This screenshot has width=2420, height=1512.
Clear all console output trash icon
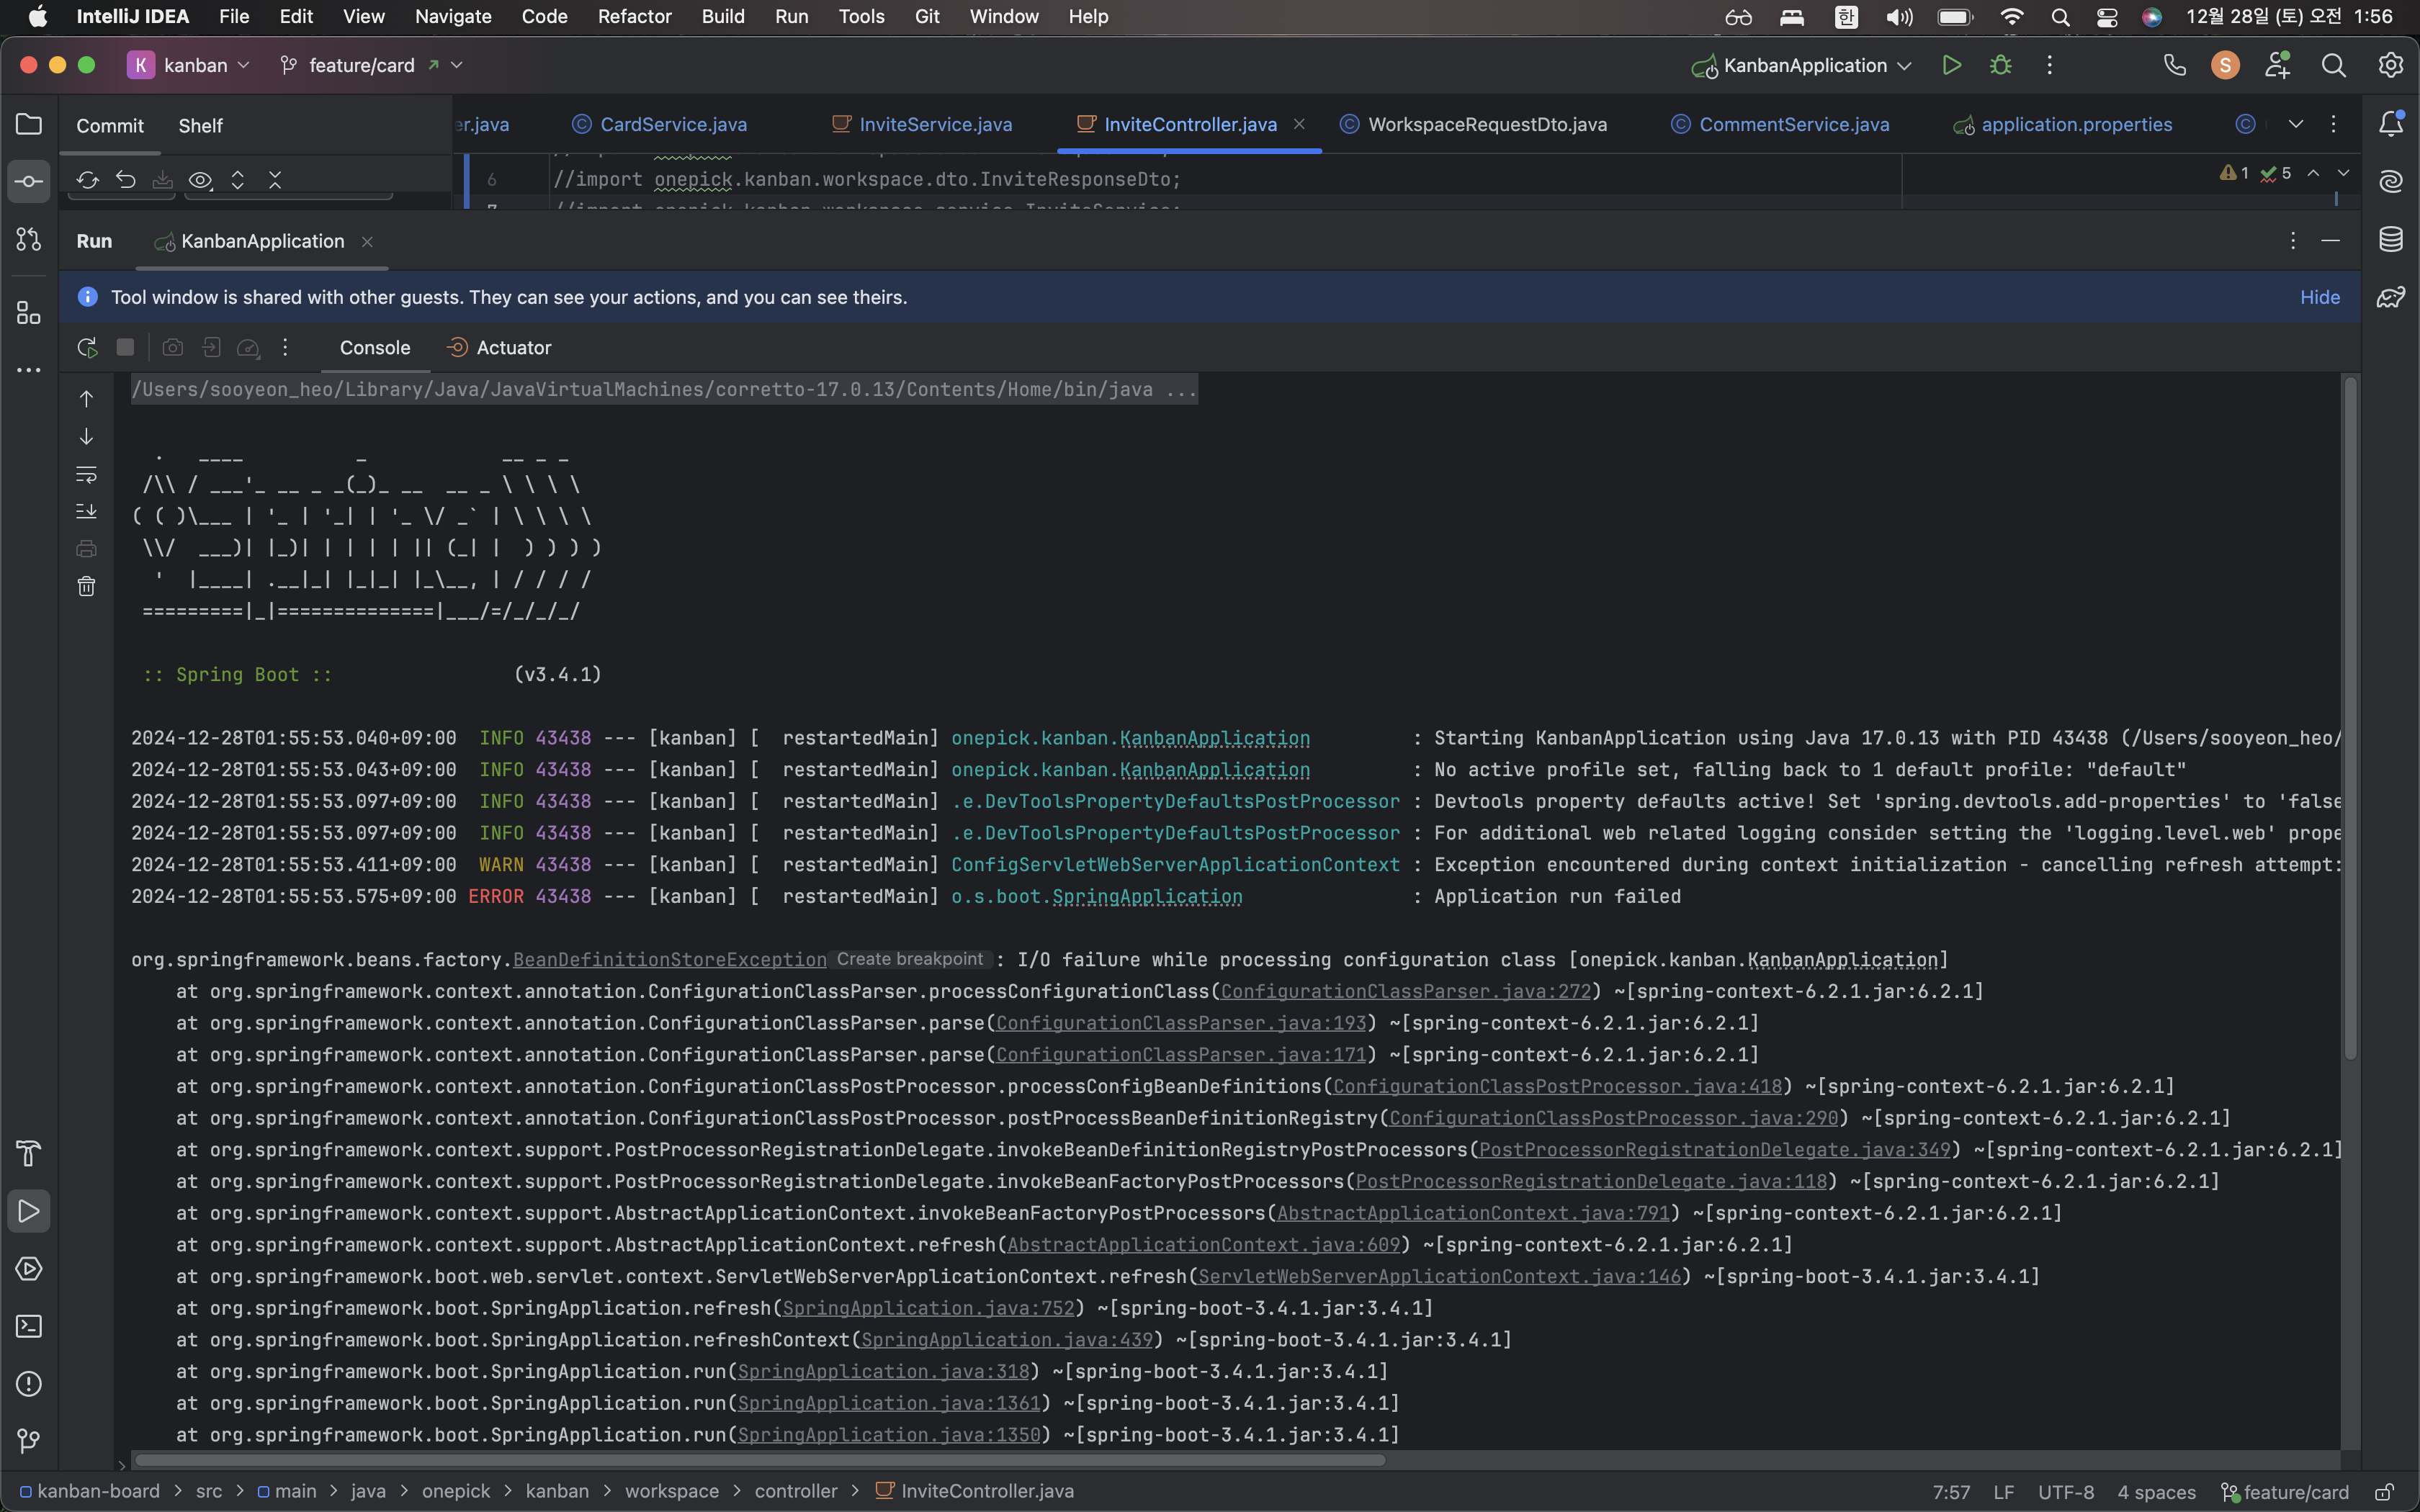tap(87, 586)
